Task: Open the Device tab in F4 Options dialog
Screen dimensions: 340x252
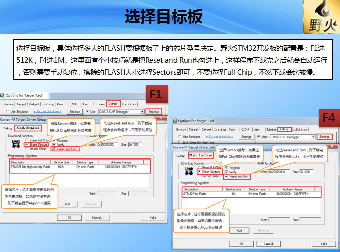Action: [x=181, y=129]
